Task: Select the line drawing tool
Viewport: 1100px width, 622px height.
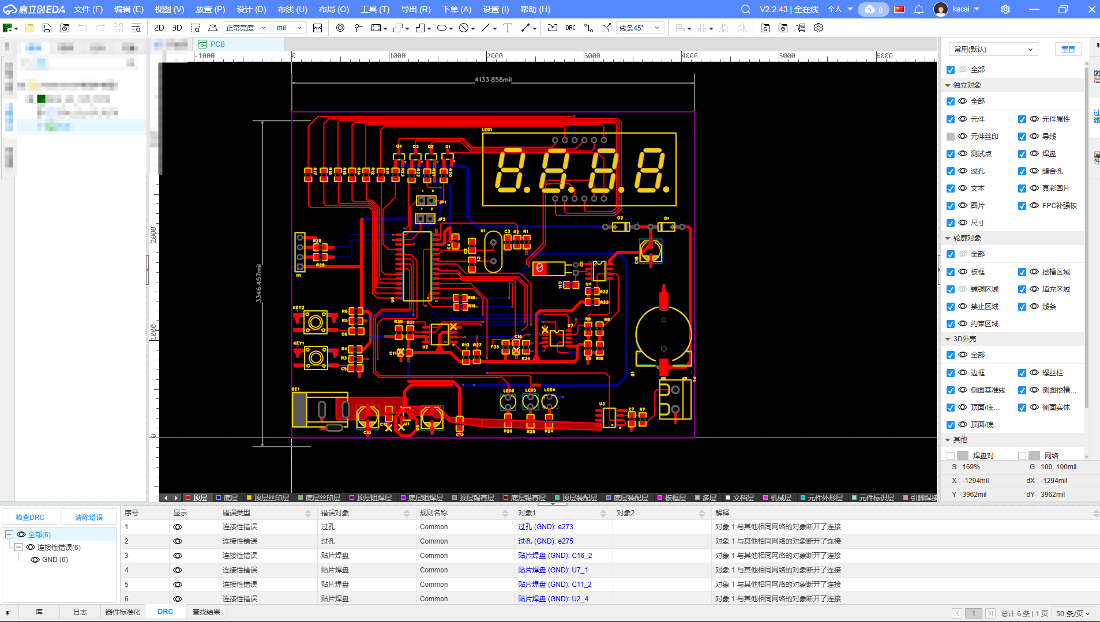Action: point(486,28)
